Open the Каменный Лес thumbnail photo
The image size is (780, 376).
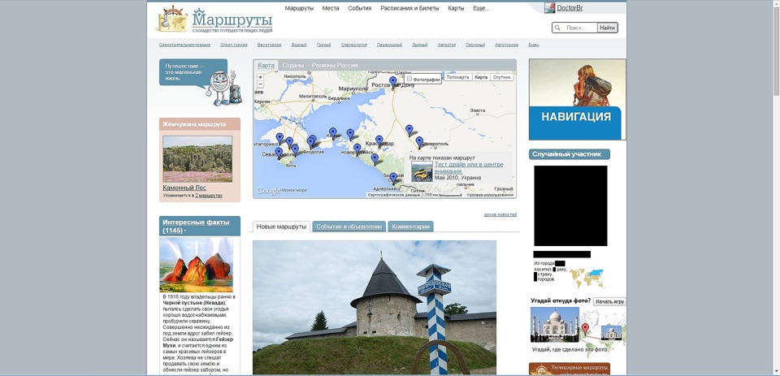[x=197, y=159]
